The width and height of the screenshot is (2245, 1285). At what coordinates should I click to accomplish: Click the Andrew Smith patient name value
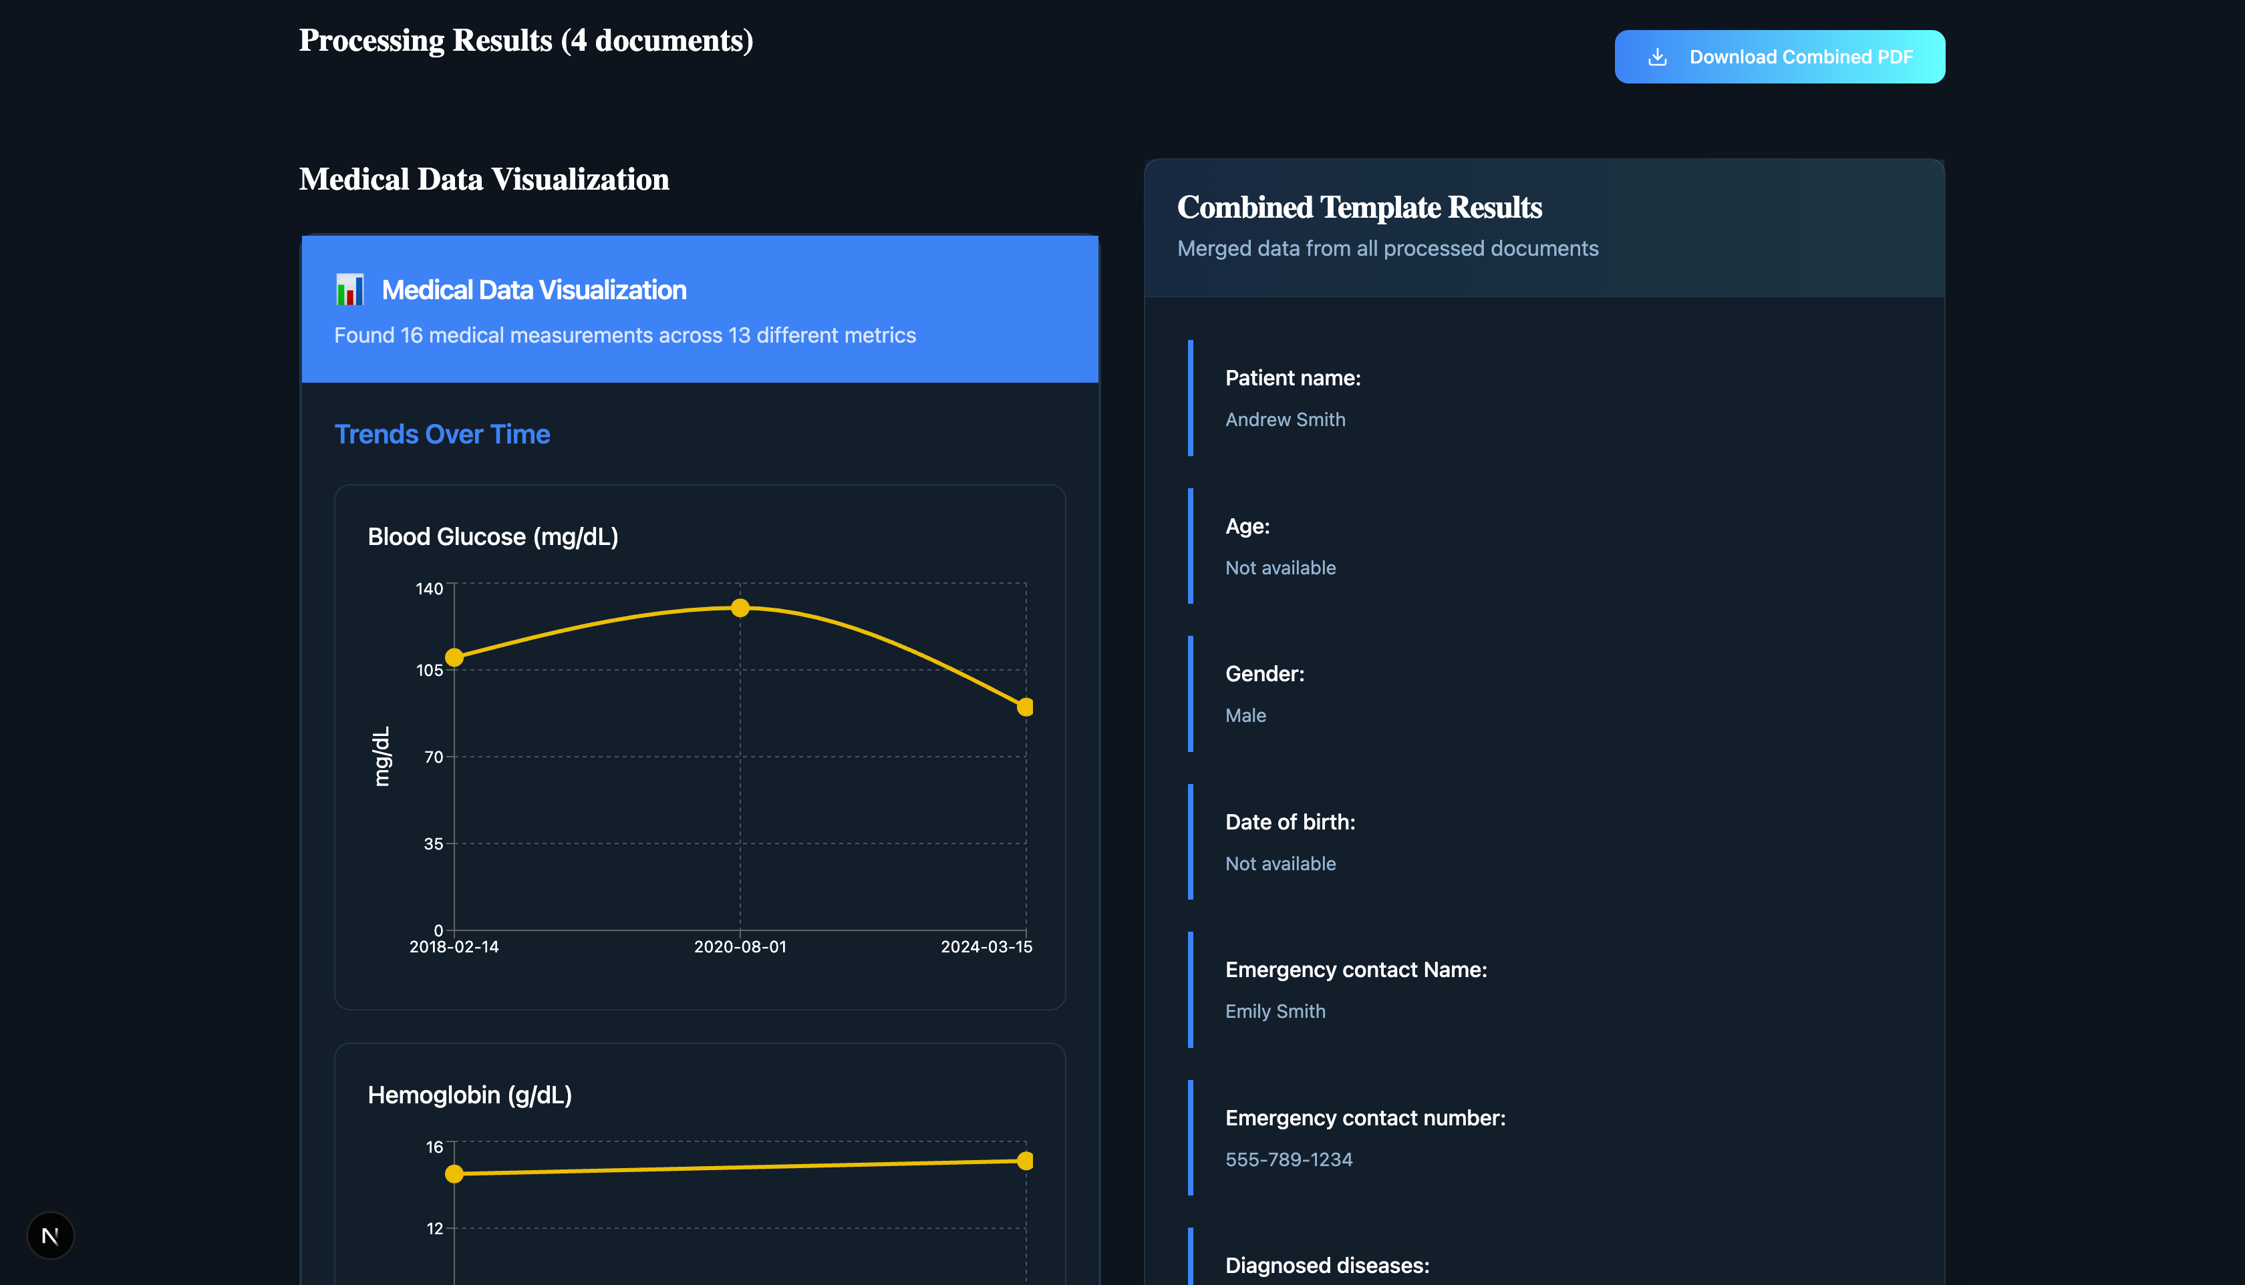1284,419
